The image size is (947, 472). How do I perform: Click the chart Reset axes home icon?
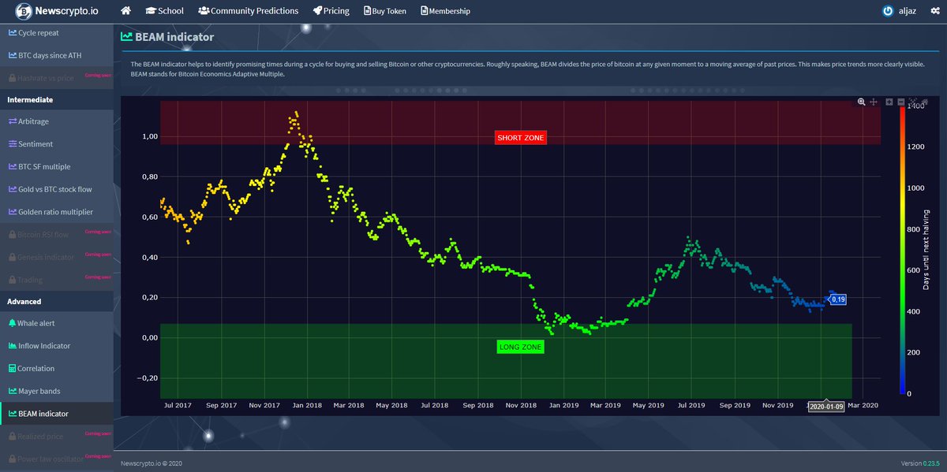924,102
